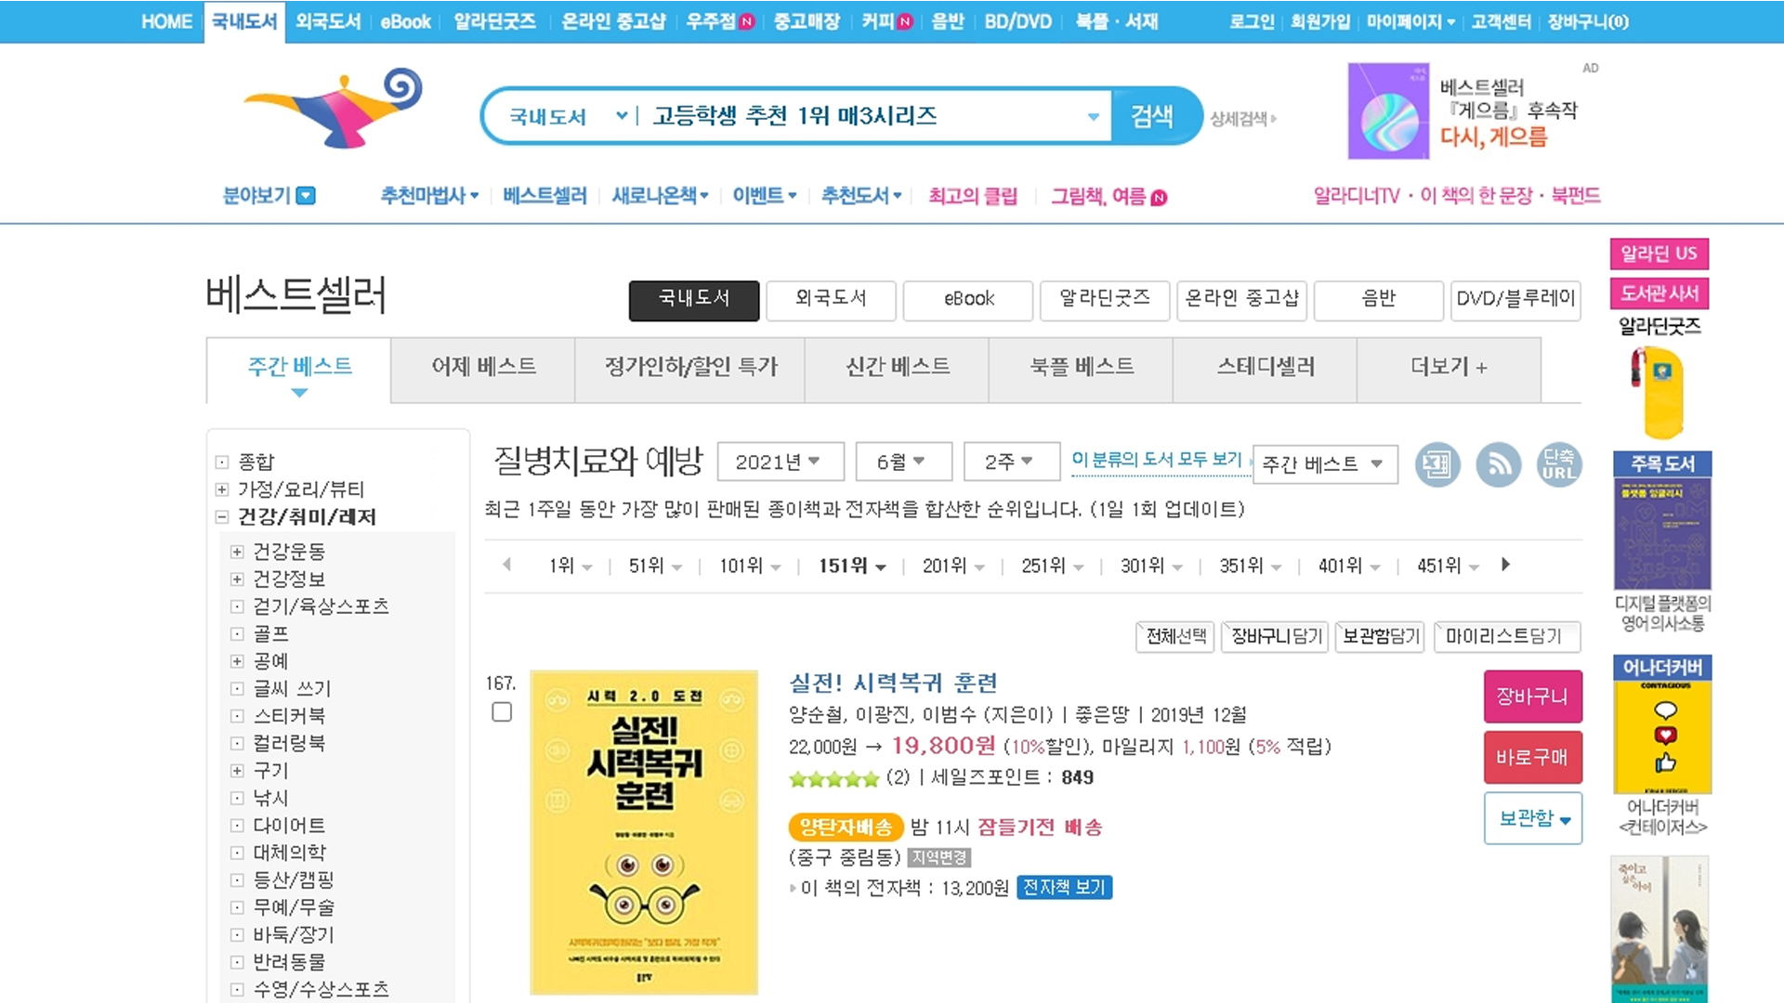This screenshot has width=1784, height=1003.
Task: Click the 양탄자배송 badge
Action: coord(846,827)
